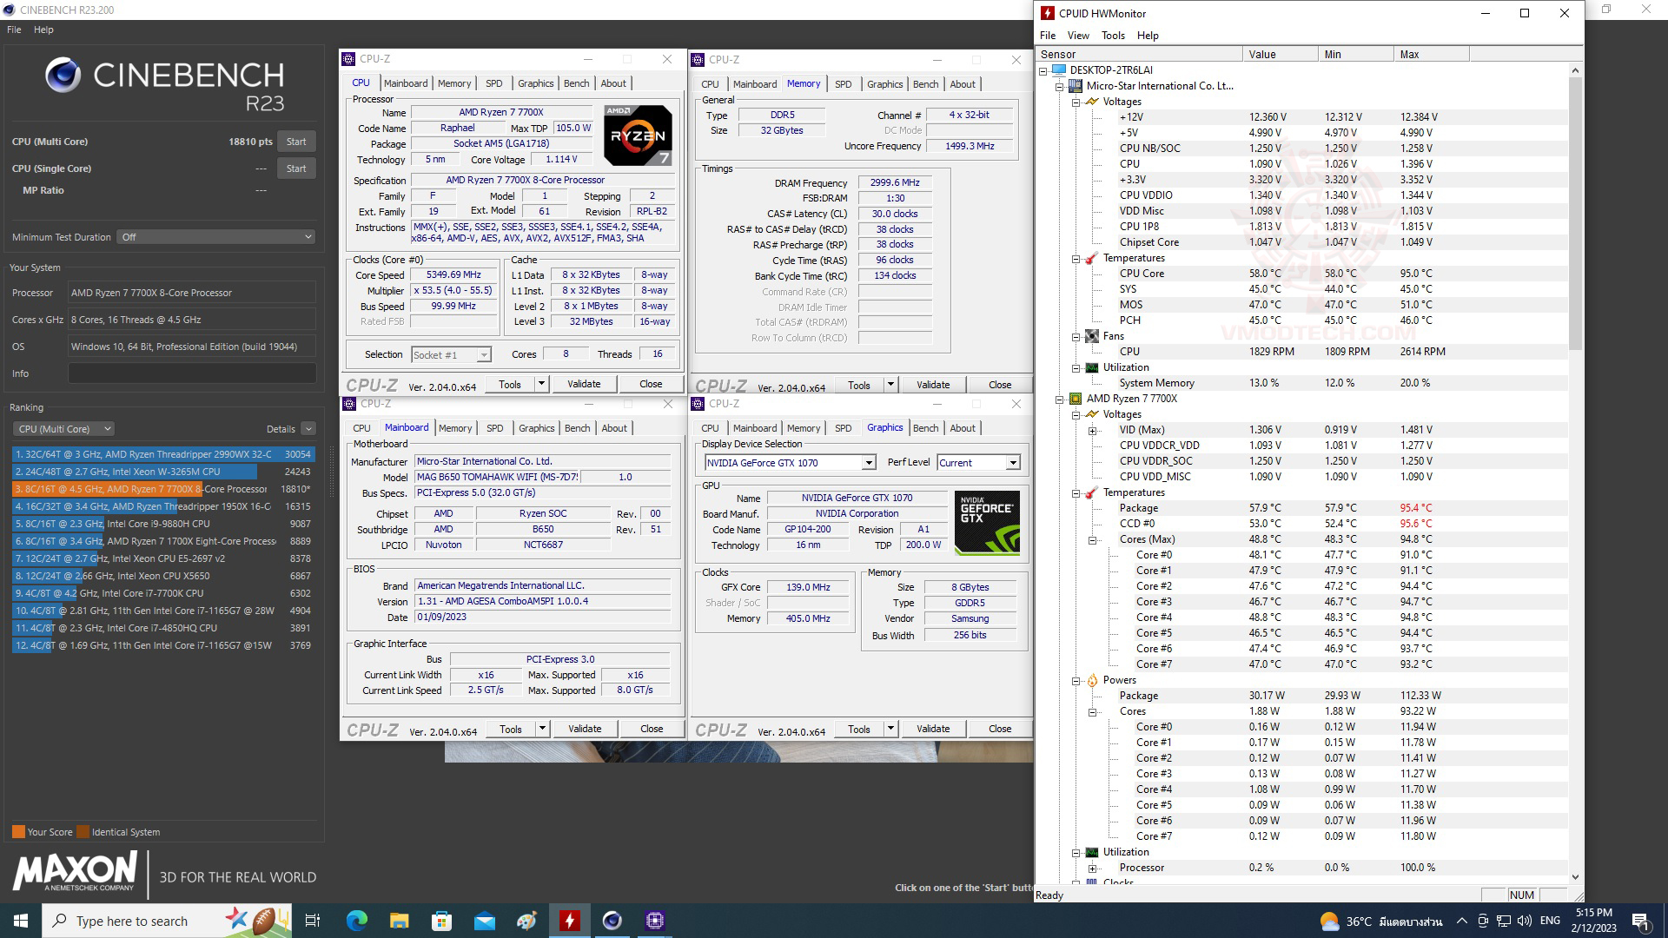Image resolution: width=1668 pixels, height=938 pixels.
Task: Open Task View from the taskbar
Action: [313, 921]
